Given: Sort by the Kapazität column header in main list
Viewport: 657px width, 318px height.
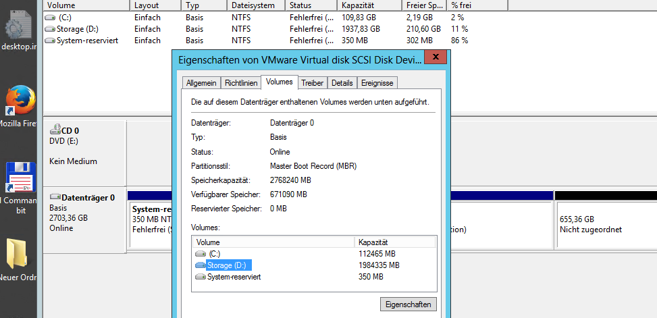Looking at the screenshot, I should (x=369, y=5).
